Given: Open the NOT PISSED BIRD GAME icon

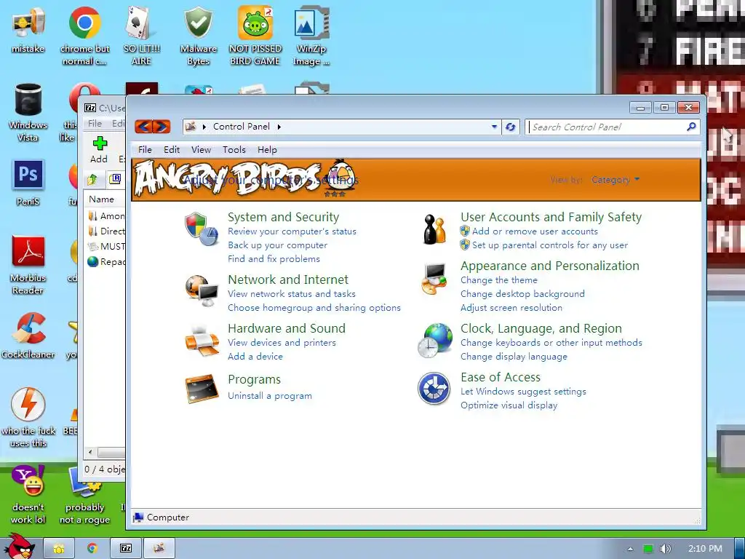Looking at the screenshot, I should point(255,23).
